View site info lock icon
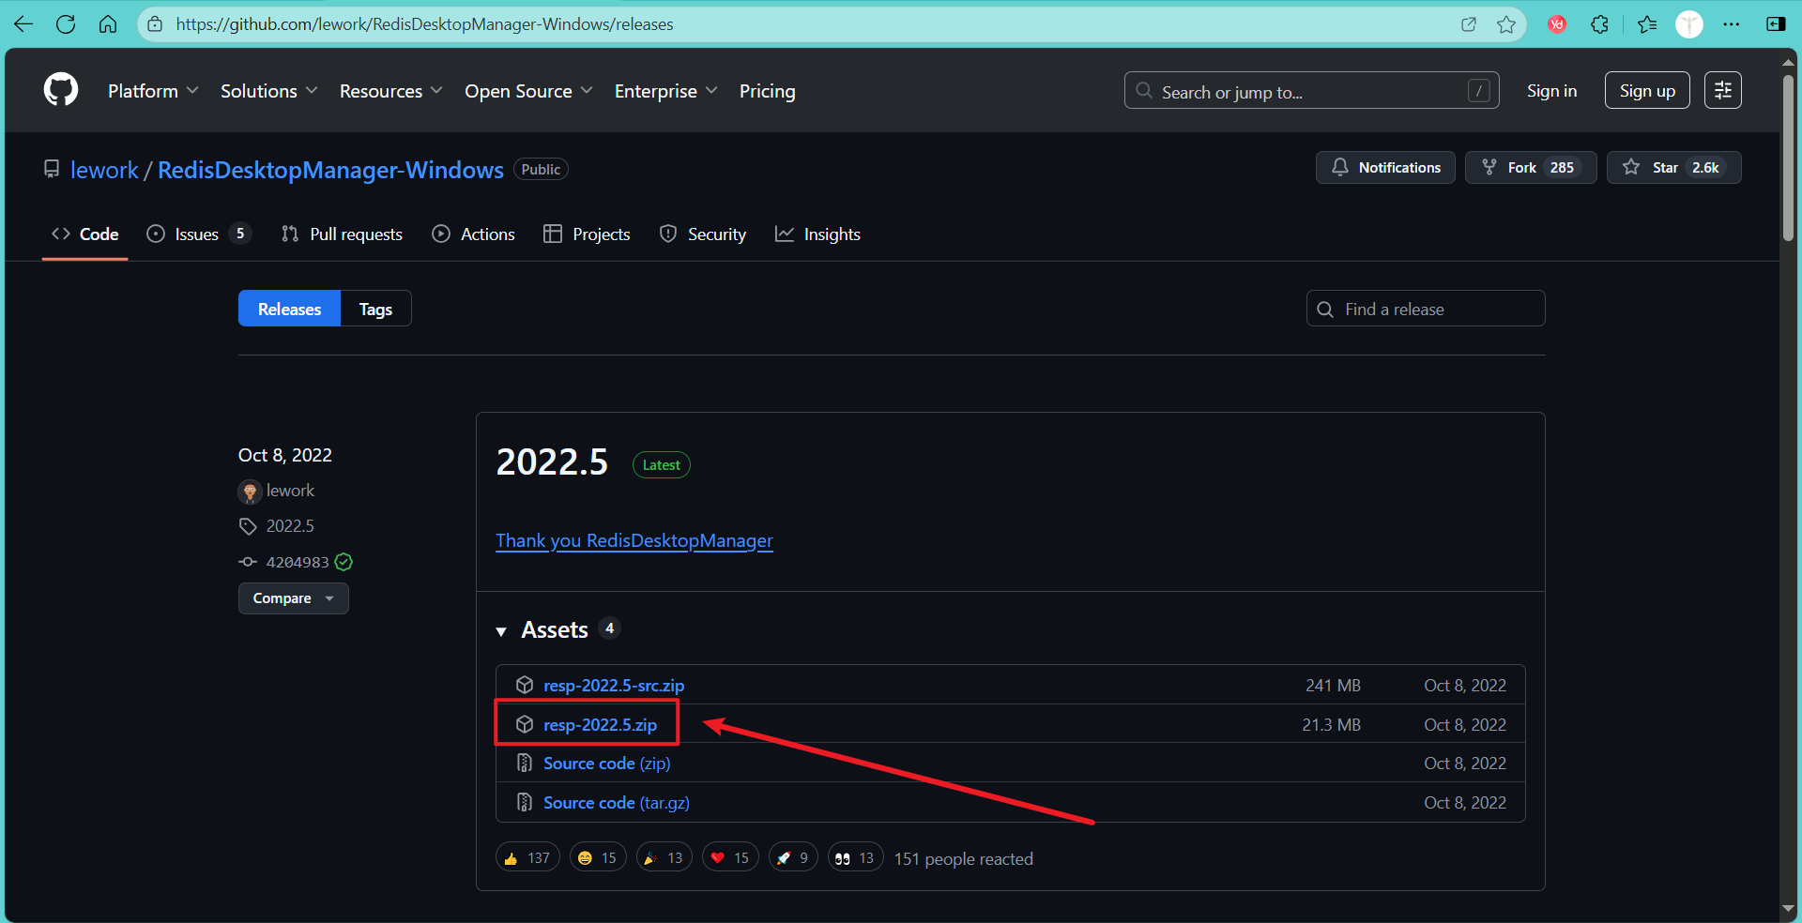1802x923 pixels. pos(156,24)
